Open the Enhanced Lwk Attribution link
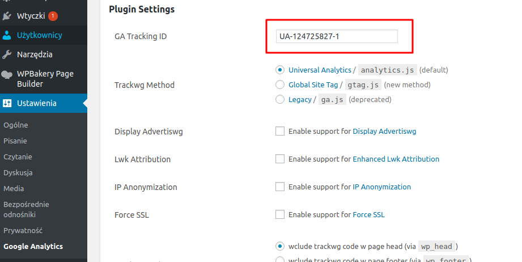 point(396,159)
